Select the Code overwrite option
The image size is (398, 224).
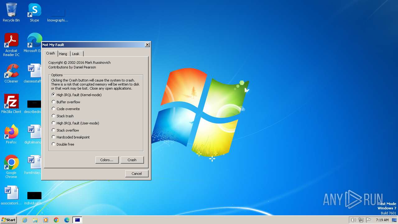coord(66,109)
